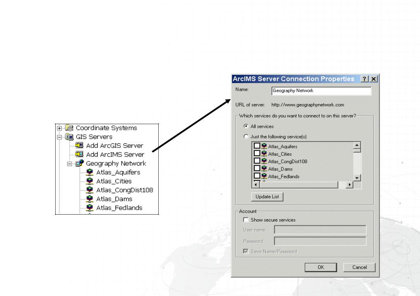The image size is (420, 296).
Task: Select Add ArcGIS Server tree entry
Action: coord(115,146)
